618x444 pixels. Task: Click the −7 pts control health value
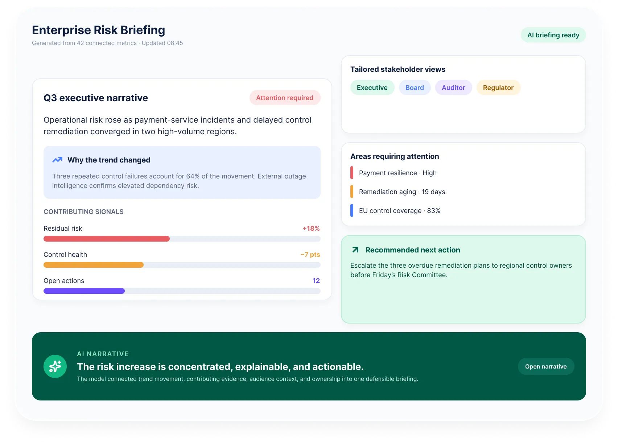(x=310, y=255)
